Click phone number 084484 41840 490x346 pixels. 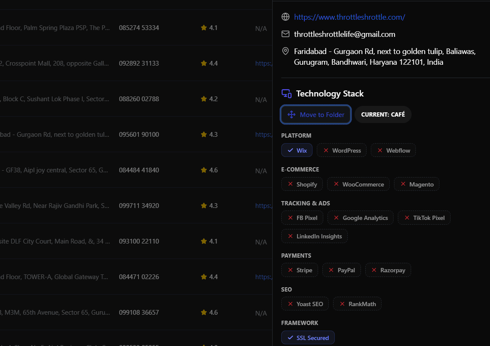pos(139,170)
